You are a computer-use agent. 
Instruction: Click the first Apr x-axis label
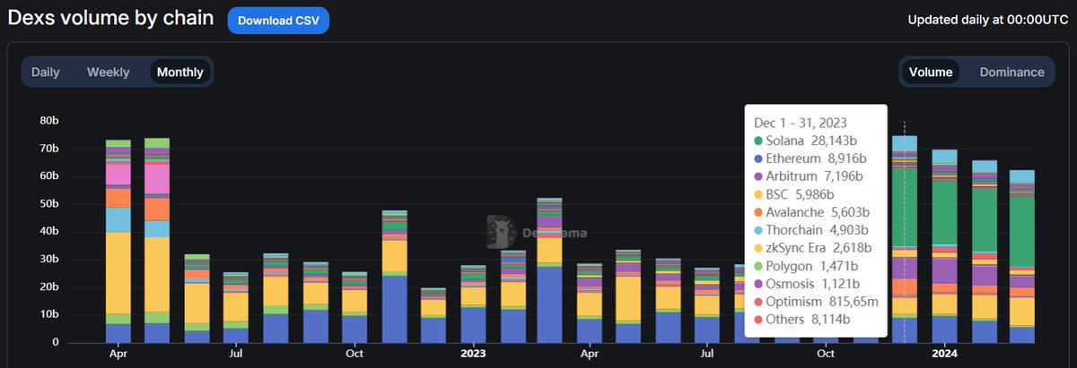tap(118, 354)
